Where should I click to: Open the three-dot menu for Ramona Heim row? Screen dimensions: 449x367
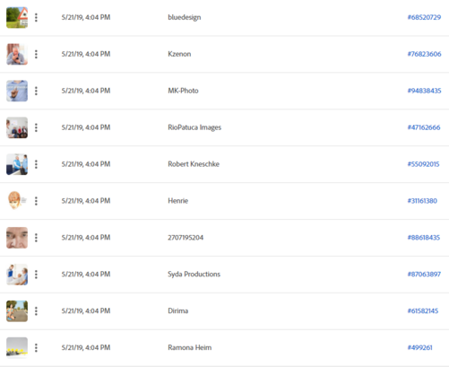click(36, 347)
